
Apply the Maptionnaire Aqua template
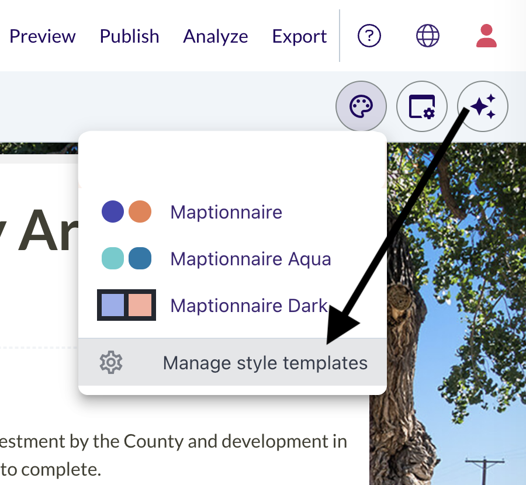pos(232,259)
